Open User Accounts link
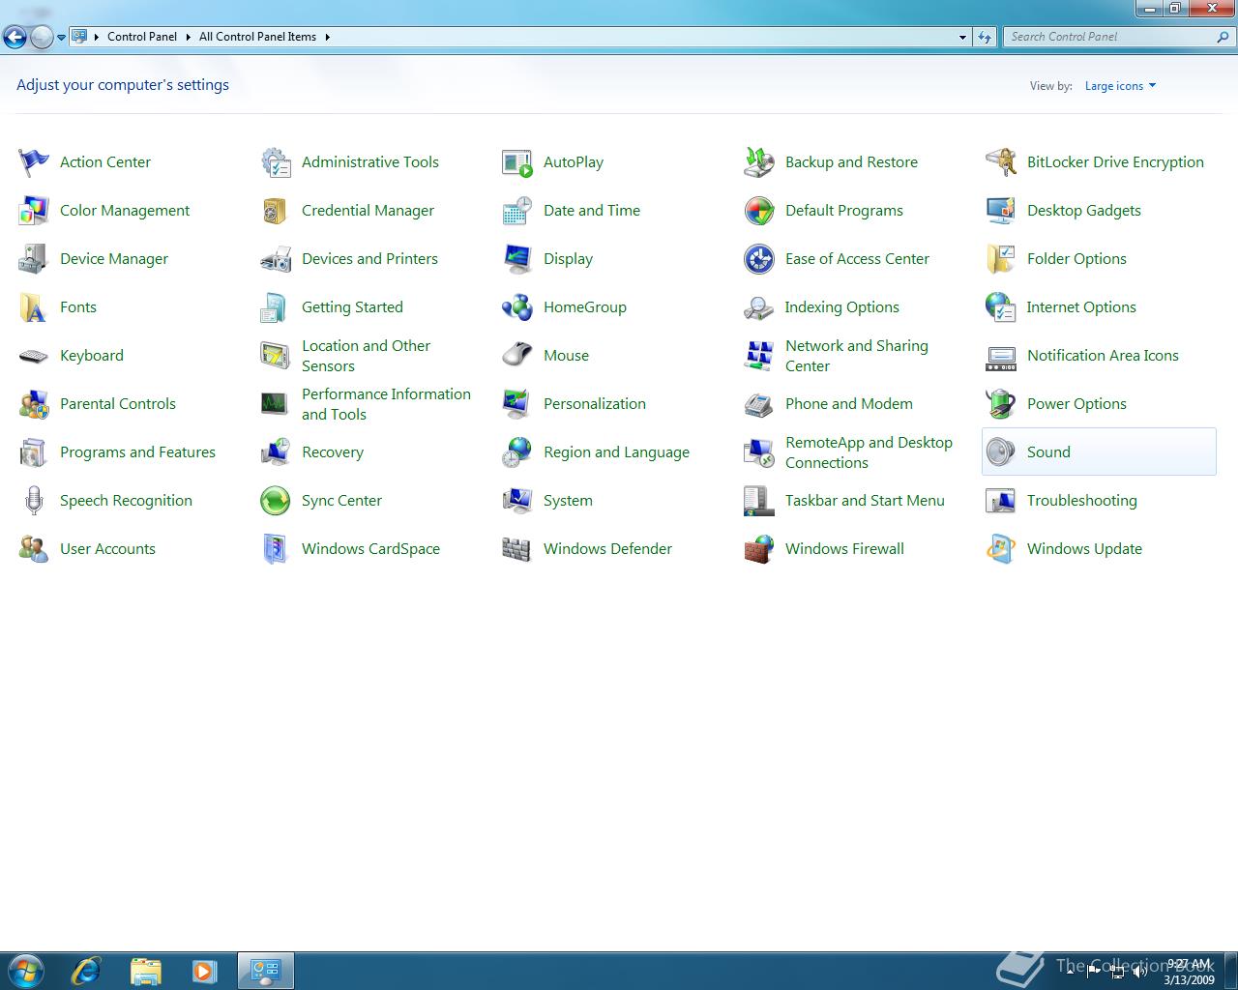The height and width of the screenshot is (990, 1238). point(107,549)
